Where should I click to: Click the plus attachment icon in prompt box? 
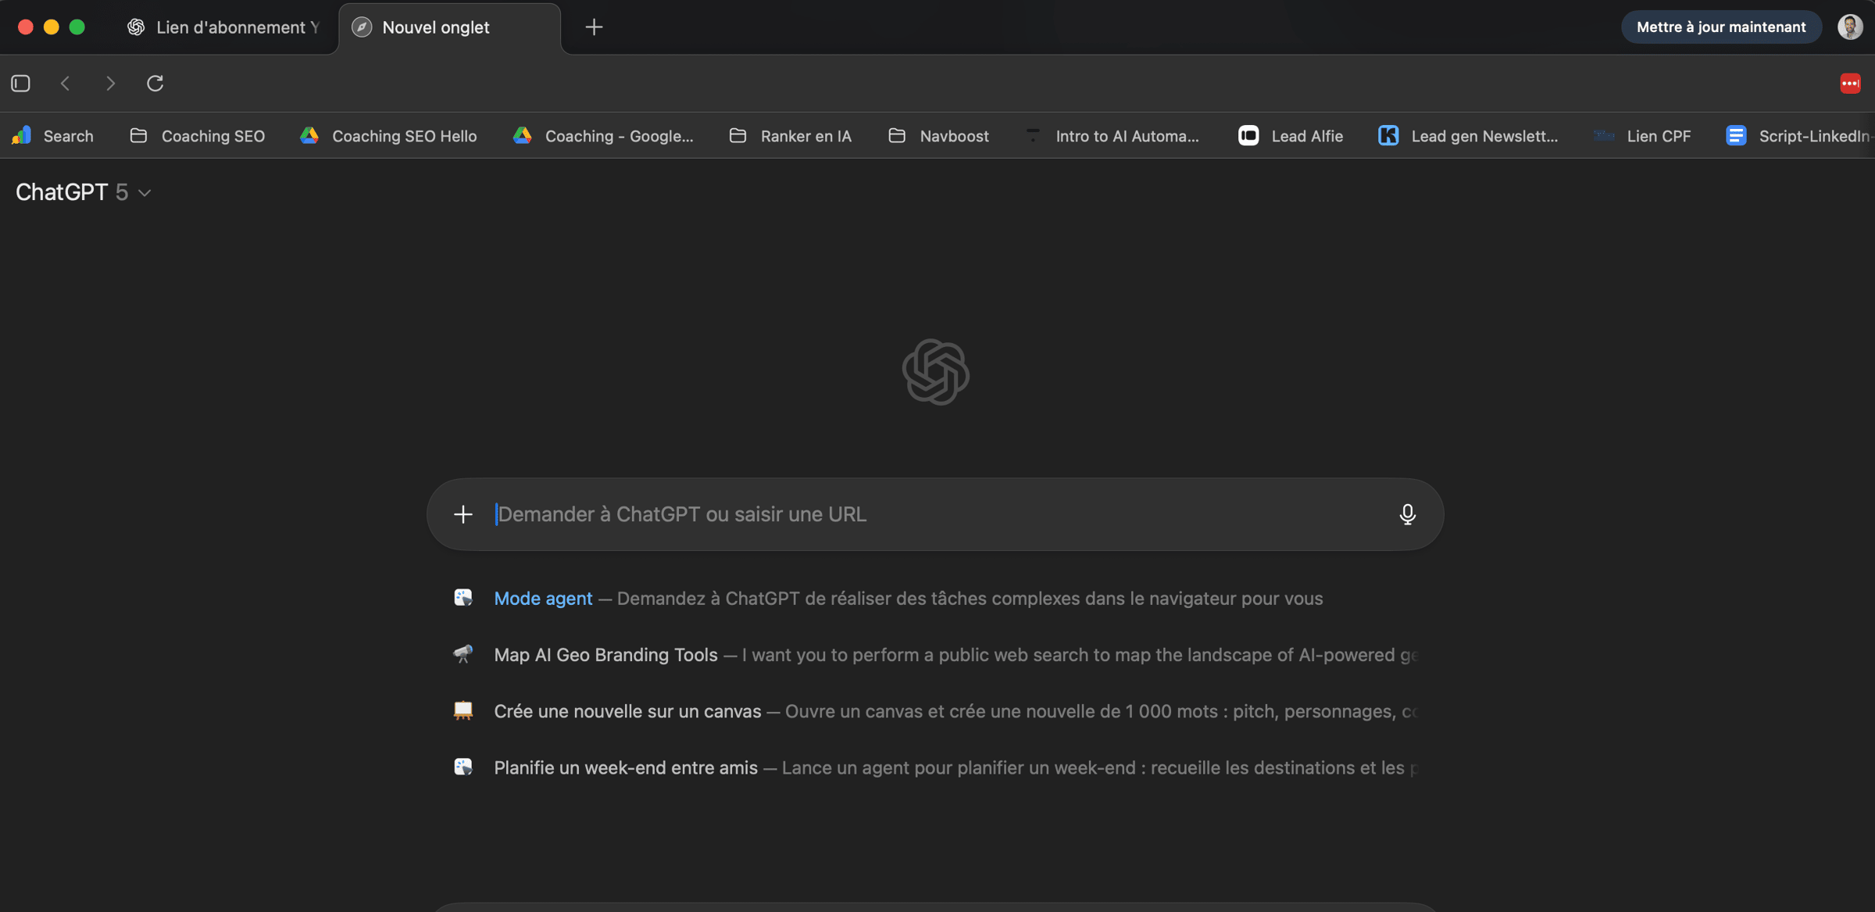point(463,514)
